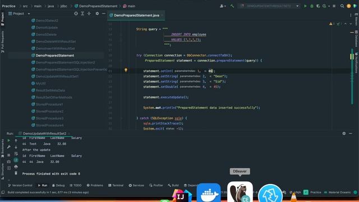Go to previous highlighted error chevron
359x202 pixels.
pos(346,24)
